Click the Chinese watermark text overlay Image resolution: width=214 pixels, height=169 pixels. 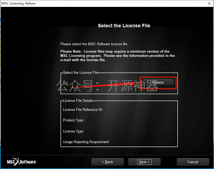tap(107, 86)
